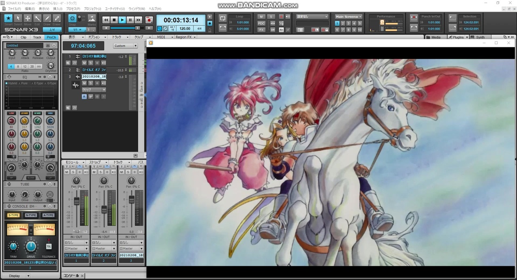This screenshot has height=280, width=517.
Task: Open the Region FX menu
Action: tap(186, 37)
